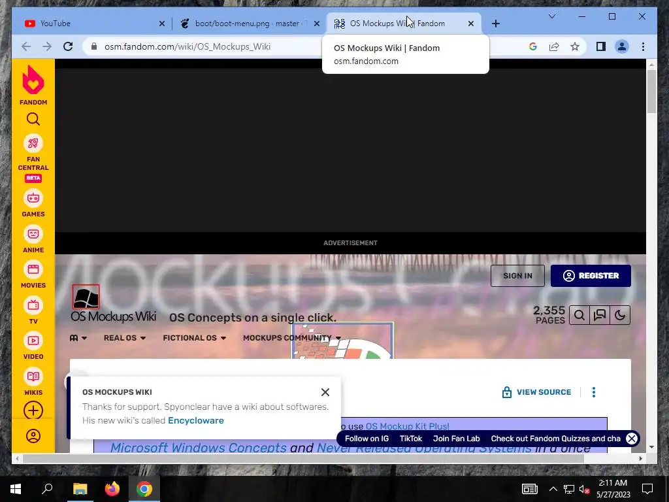Viewport: 669px width, 502px height.
Task: Click the share page icon
Action: 554,46
